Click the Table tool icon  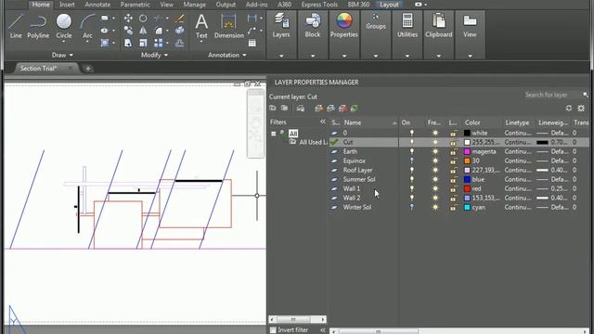coord(252,44)
